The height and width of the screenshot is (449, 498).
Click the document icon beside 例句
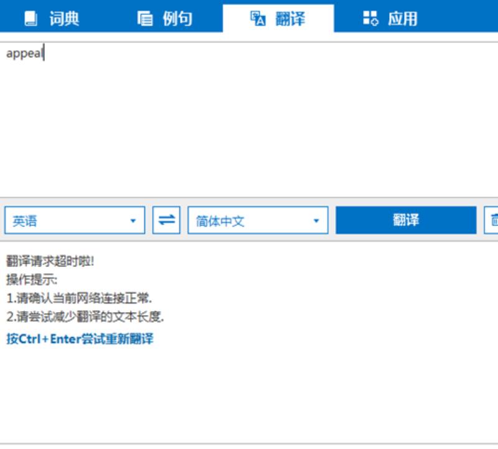145,19
